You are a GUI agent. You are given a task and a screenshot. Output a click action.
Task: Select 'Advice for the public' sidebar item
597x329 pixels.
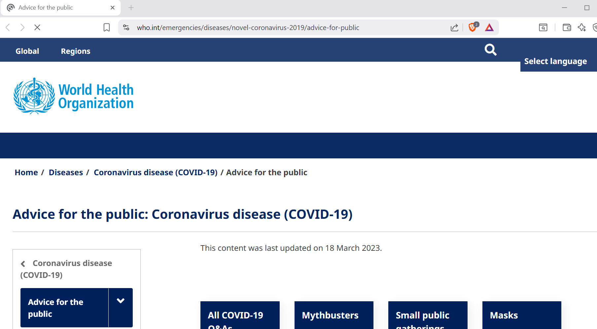[64, 308]
